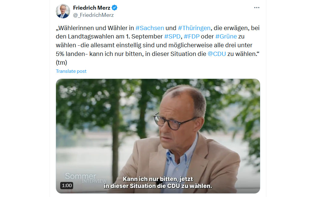Click Translate post
The height and width of the screenshot is (197, 316).
(x=71, y=71)
